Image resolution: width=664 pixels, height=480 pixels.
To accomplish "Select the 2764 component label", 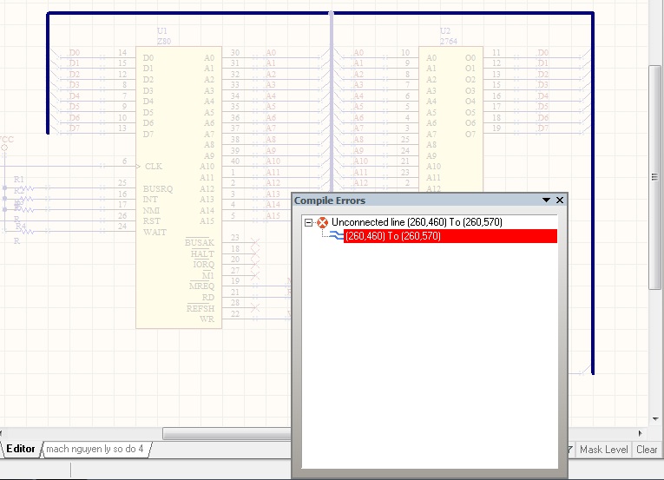I will pos(449,41).
